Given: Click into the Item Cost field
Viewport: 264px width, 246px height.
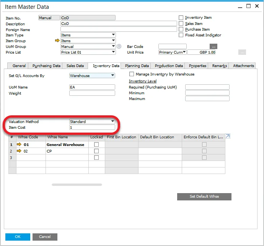Looking at the screenshot, I should pyautogui.click(x=92, y=127).
